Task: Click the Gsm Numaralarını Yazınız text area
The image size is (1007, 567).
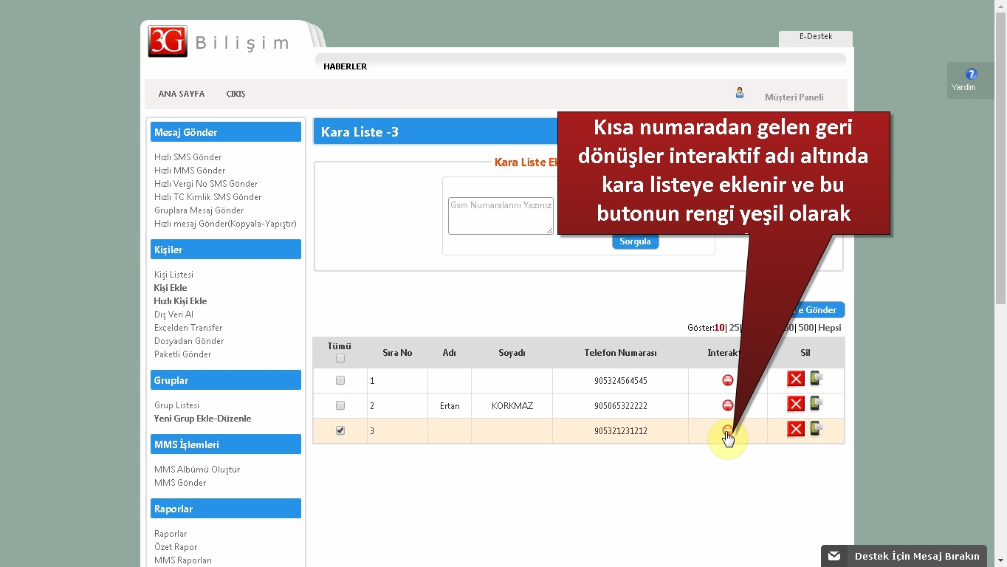Action: point(501,216)
